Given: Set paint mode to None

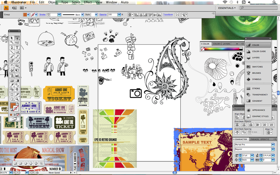Looking at the screenshot, I should (x=18, y=115).
